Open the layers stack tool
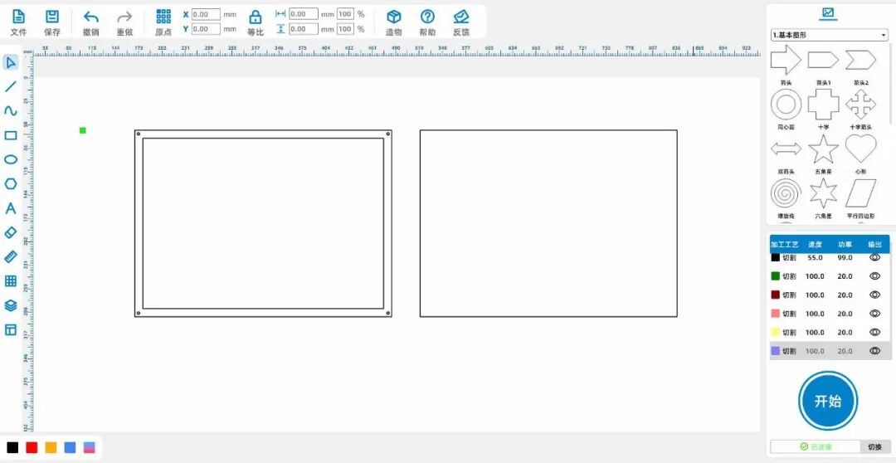896x463 pixels. click(x=11, y=305)
